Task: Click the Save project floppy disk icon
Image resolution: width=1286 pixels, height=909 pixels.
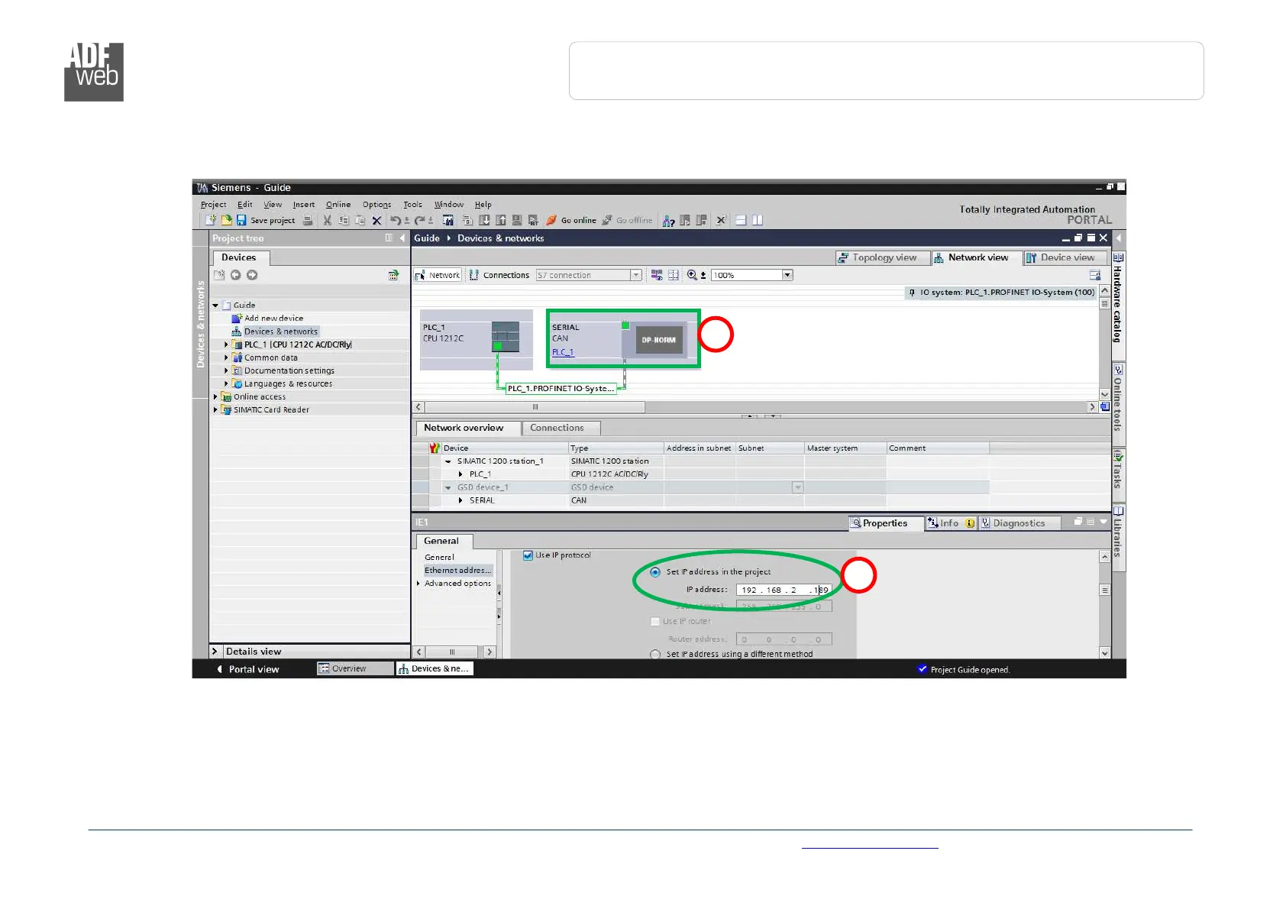Action: point(241,220)
